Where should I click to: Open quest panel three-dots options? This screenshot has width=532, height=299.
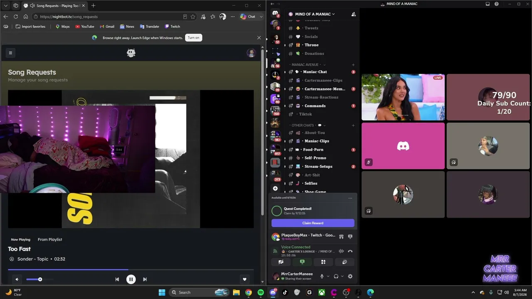350,198
